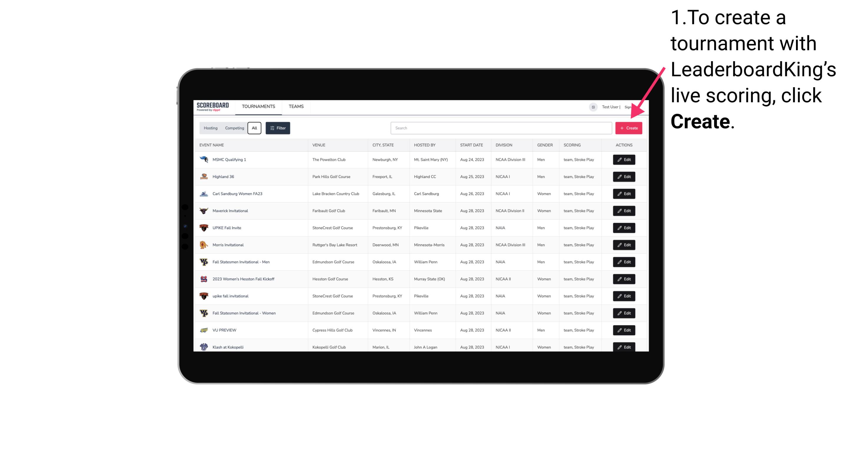The width and height of the screenshot is (841, 452).
Task: Click the TOURNAMENTS navigation tab
Action: [259, 106]
